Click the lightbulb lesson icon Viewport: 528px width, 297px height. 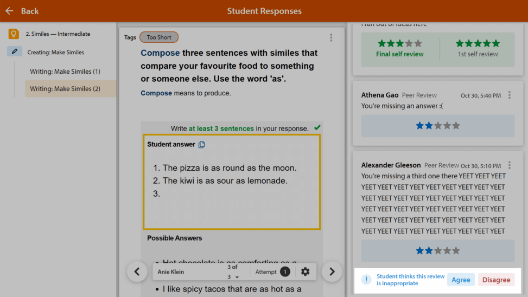point(14,34)
